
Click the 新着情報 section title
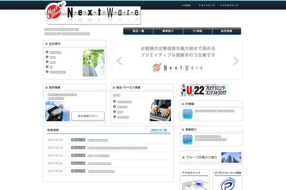[x=53, y=130]
